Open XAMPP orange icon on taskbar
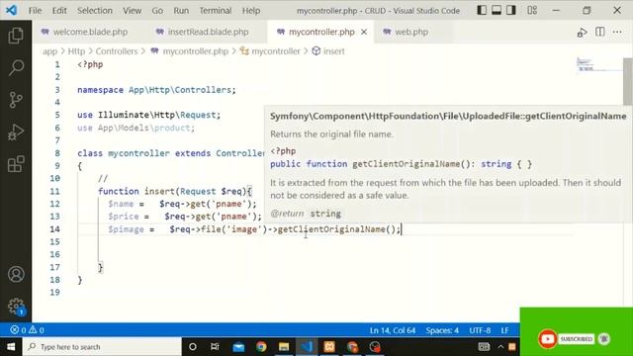 tap(329, 347)
